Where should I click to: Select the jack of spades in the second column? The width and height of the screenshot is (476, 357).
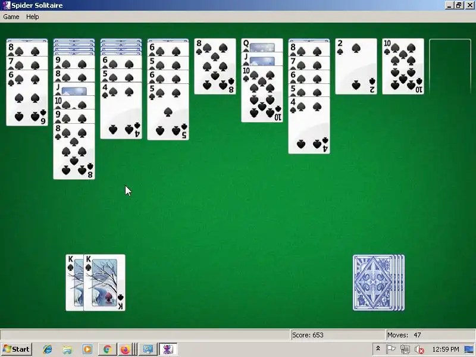tap(74, 90)
